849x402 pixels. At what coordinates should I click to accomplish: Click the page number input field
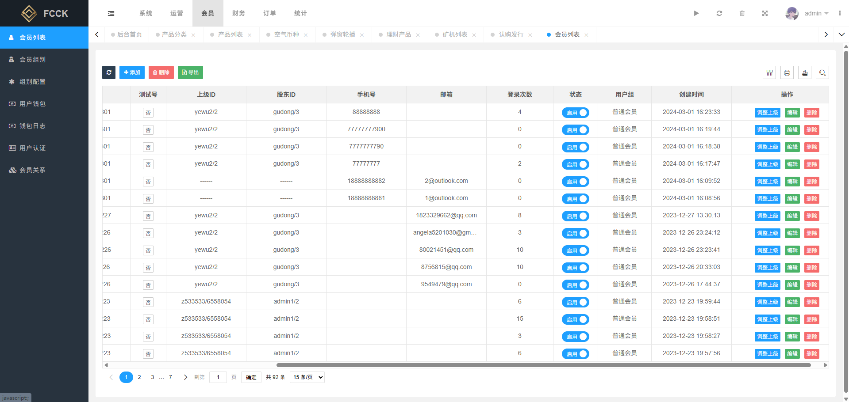coord(218,377)
